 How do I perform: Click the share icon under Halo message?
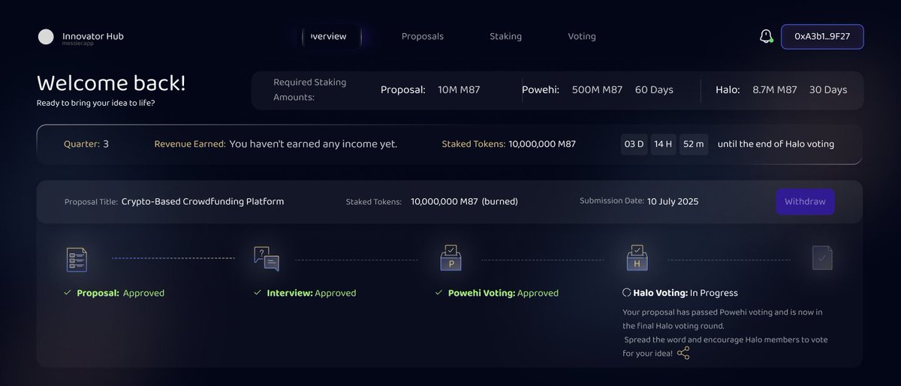click(x=683, y=353)
